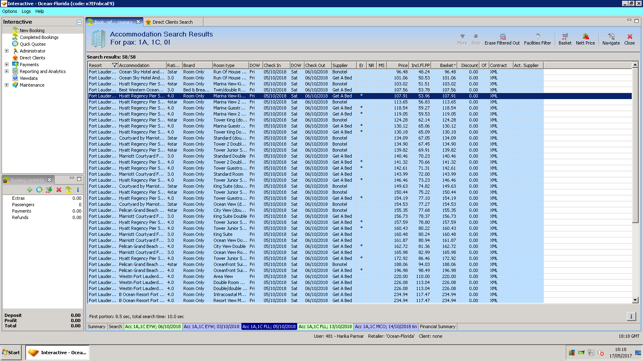643x361 pixels.
Task: Expand the Reporting and Analytics node
Action: [6, 71]
